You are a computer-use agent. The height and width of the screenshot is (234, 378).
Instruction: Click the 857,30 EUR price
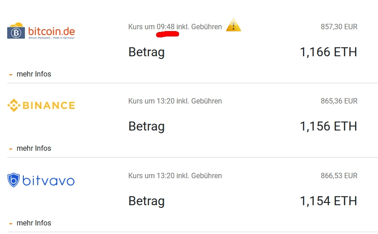tap(339, 27)
